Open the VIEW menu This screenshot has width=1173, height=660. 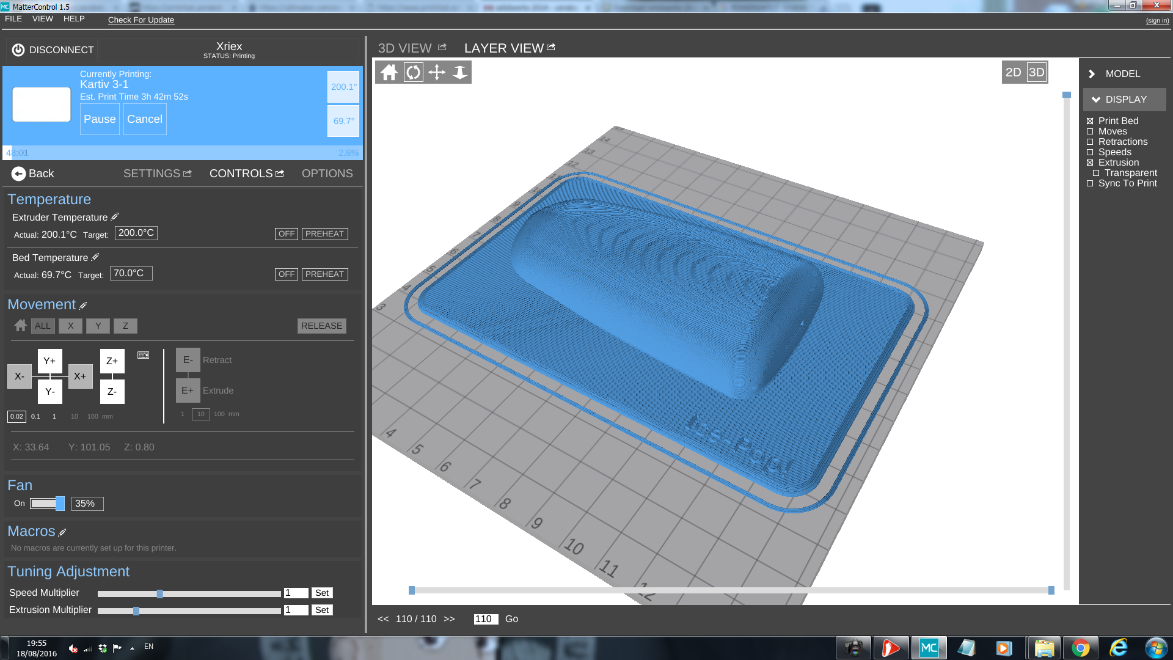click(43, 19)
